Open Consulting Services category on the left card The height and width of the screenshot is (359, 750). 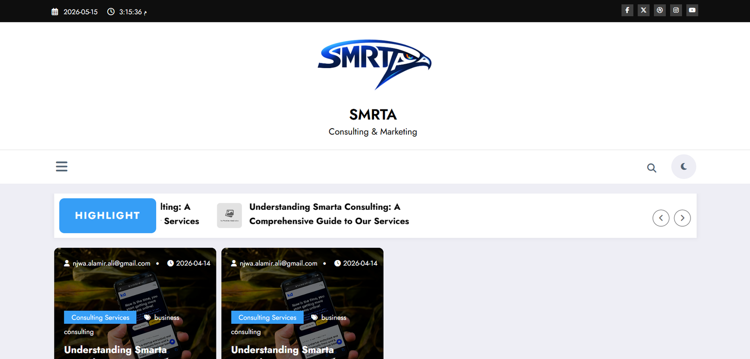(100, 317)
